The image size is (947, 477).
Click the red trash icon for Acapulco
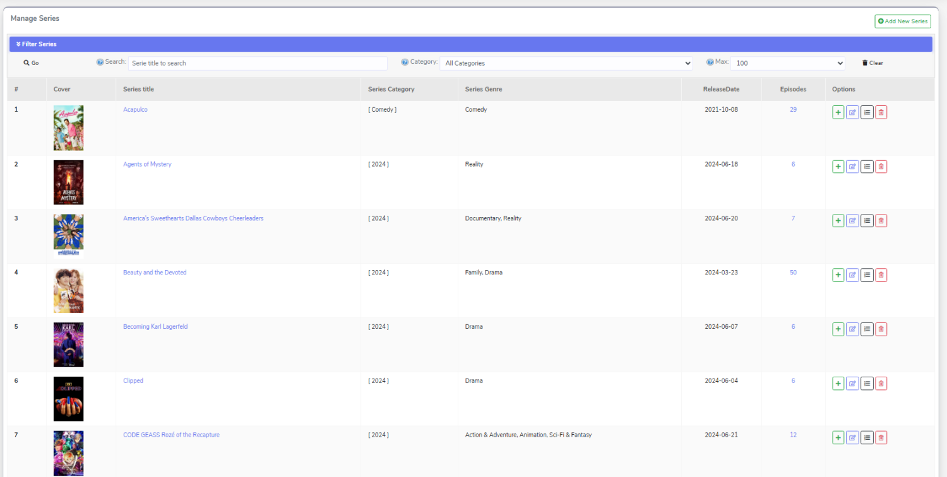pos(881,113)
